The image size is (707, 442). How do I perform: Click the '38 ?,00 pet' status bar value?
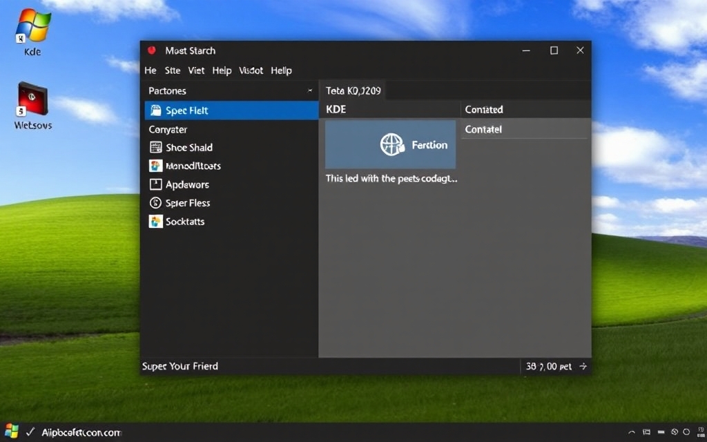[x=549, y=367]
